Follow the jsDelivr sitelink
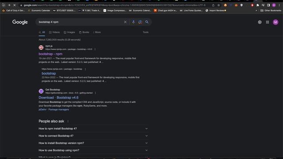Viewport: 283px width, 159px height. point(42,110)
